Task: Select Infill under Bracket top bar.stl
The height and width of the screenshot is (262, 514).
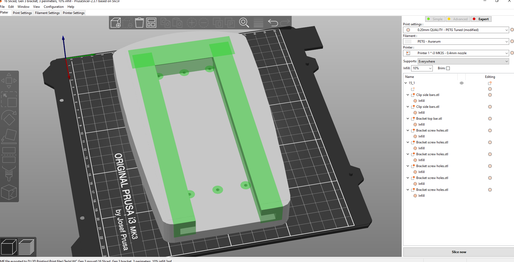Action: (x=421, y=125)
